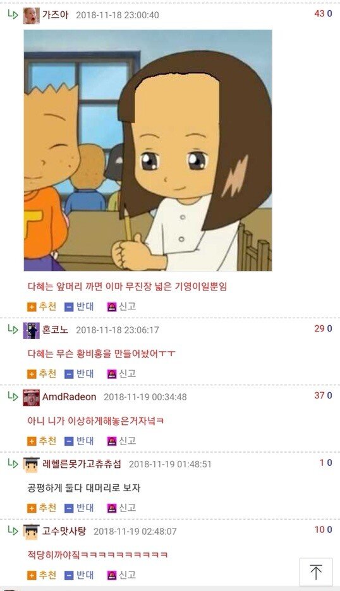
Task: Open AmdRadeon's avatar picture
Action: [x=32, y=398]
